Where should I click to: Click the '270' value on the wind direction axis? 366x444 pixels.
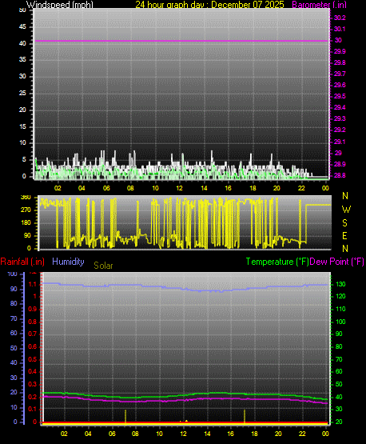tap(26, 210)
